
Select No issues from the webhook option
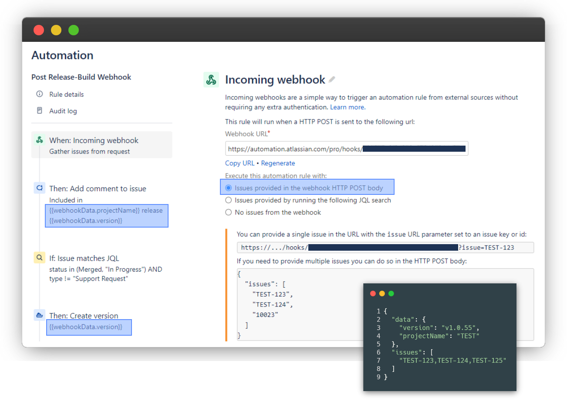(x=228, y=212)
